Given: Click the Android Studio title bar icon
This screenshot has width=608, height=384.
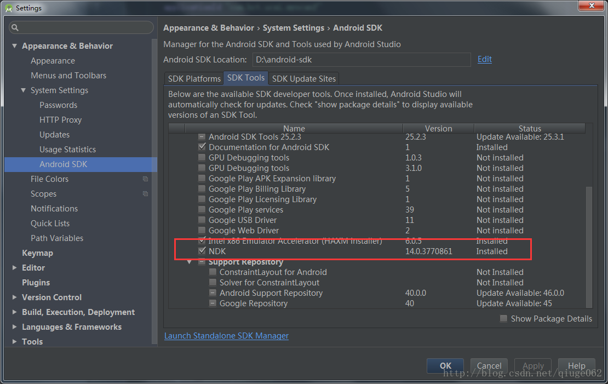Looking at the screenshot, I should [x=9, y=8].
